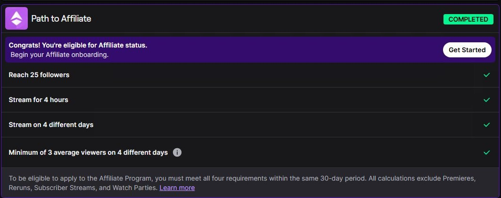Open the Learn more link
Viewport: 501px width, 198px height.
[x=177, y=188]
